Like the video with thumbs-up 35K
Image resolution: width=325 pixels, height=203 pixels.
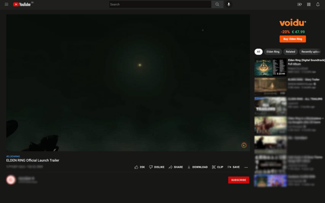tap(140, 167)
